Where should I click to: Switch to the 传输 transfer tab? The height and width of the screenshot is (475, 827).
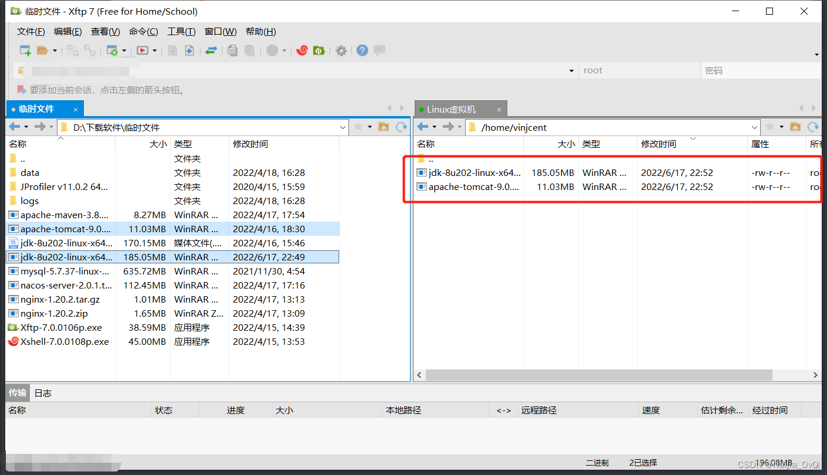18,393
